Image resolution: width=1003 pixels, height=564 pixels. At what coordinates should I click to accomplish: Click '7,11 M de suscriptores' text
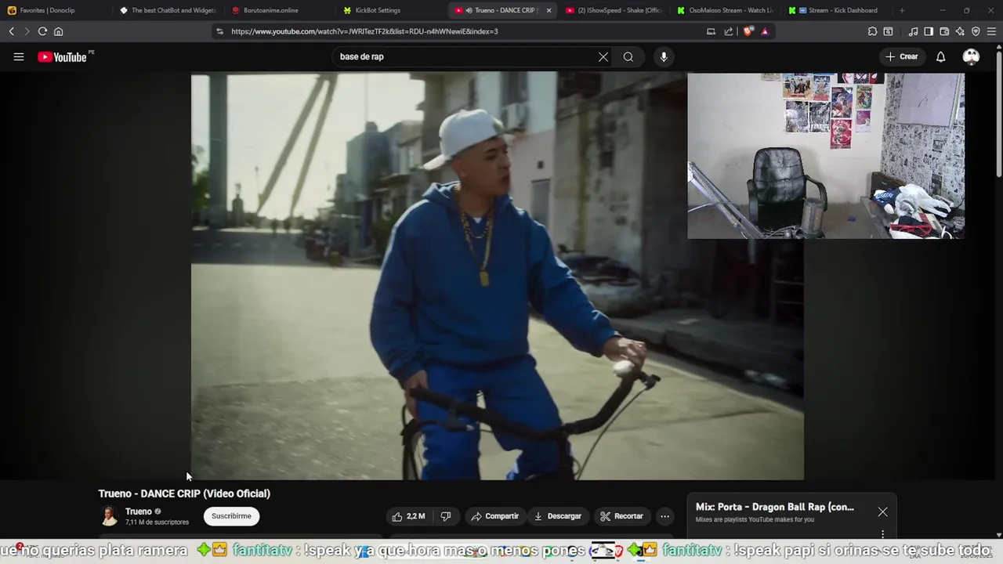coord(157,522)
